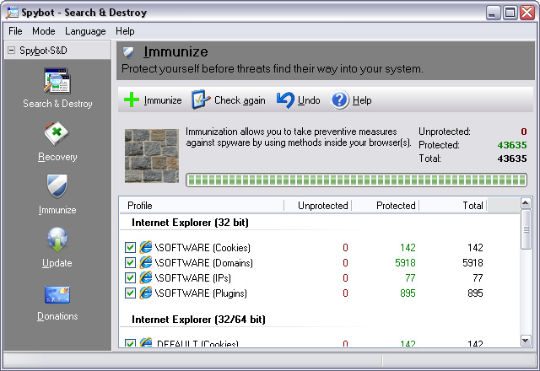The image size is (540, 371).
Task: Click the Spybot application icon in title bar
Action: [12, 13]
